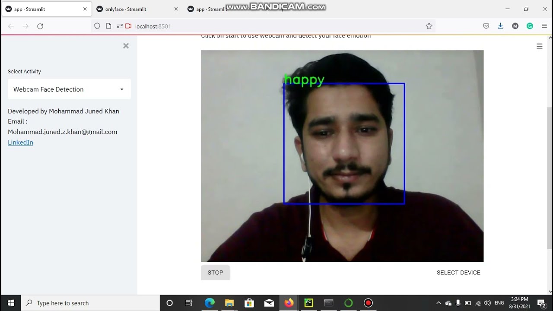Click the page info document icon

click(x=108, y=26)
